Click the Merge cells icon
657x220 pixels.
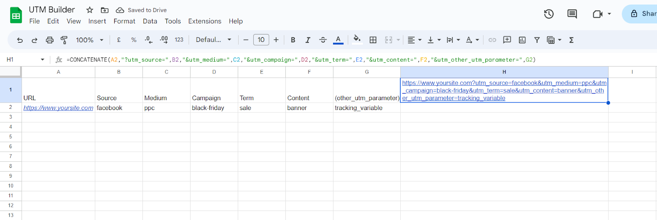tap(388, 40)
